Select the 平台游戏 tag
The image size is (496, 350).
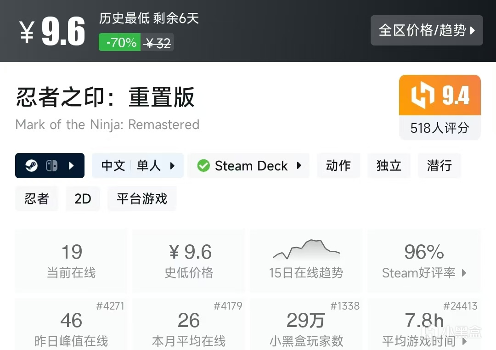[141, 198]
